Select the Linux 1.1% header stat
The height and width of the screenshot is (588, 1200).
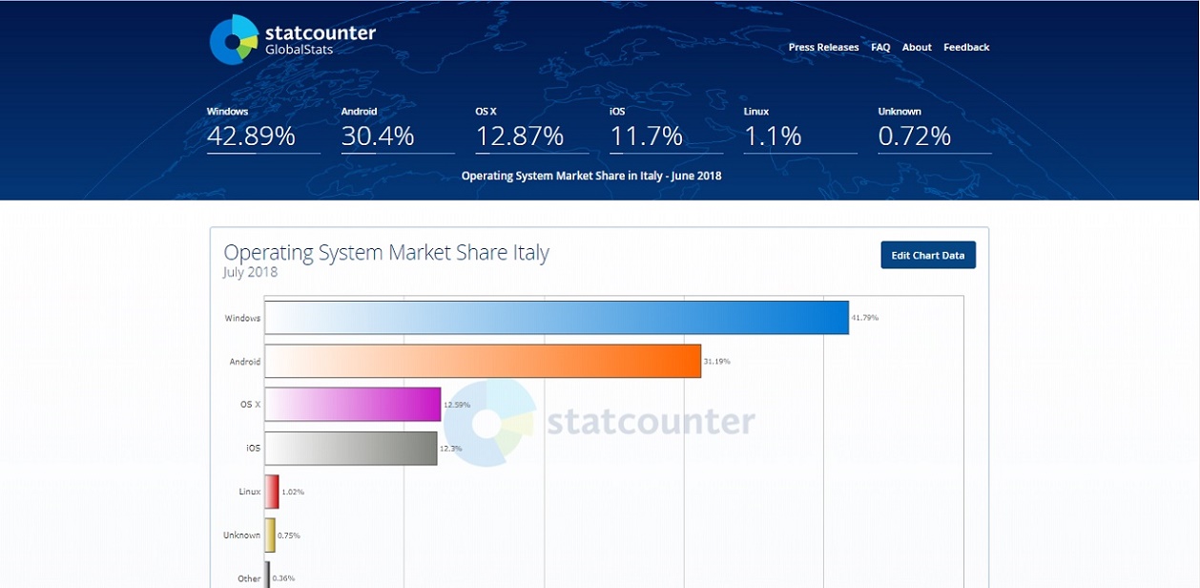[x=800, y=129]
